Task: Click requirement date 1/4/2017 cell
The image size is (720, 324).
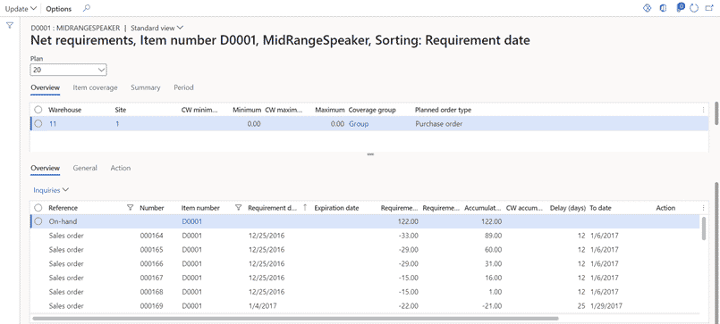Action: click(x=262, y=305)
